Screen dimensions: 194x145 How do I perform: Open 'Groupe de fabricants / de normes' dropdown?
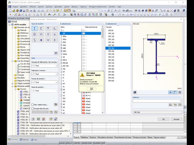[44, 66]
